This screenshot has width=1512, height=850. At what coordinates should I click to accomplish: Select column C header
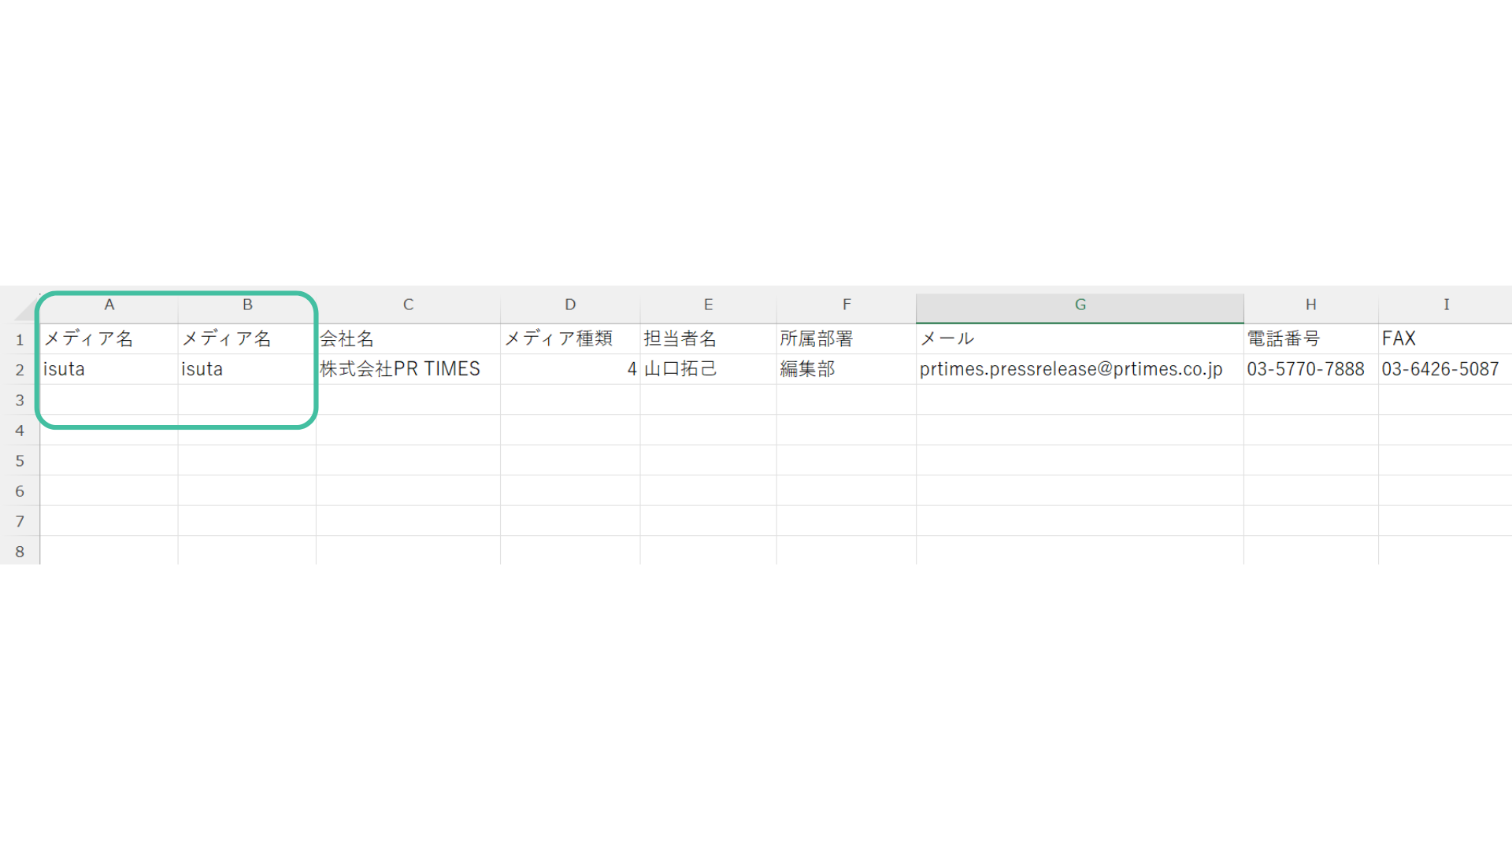point(408,305)
